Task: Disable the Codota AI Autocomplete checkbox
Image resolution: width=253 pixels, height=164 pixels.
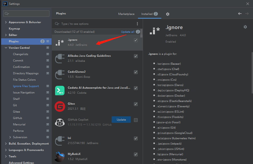Action: pyautogui.click(x=136, y=88)
